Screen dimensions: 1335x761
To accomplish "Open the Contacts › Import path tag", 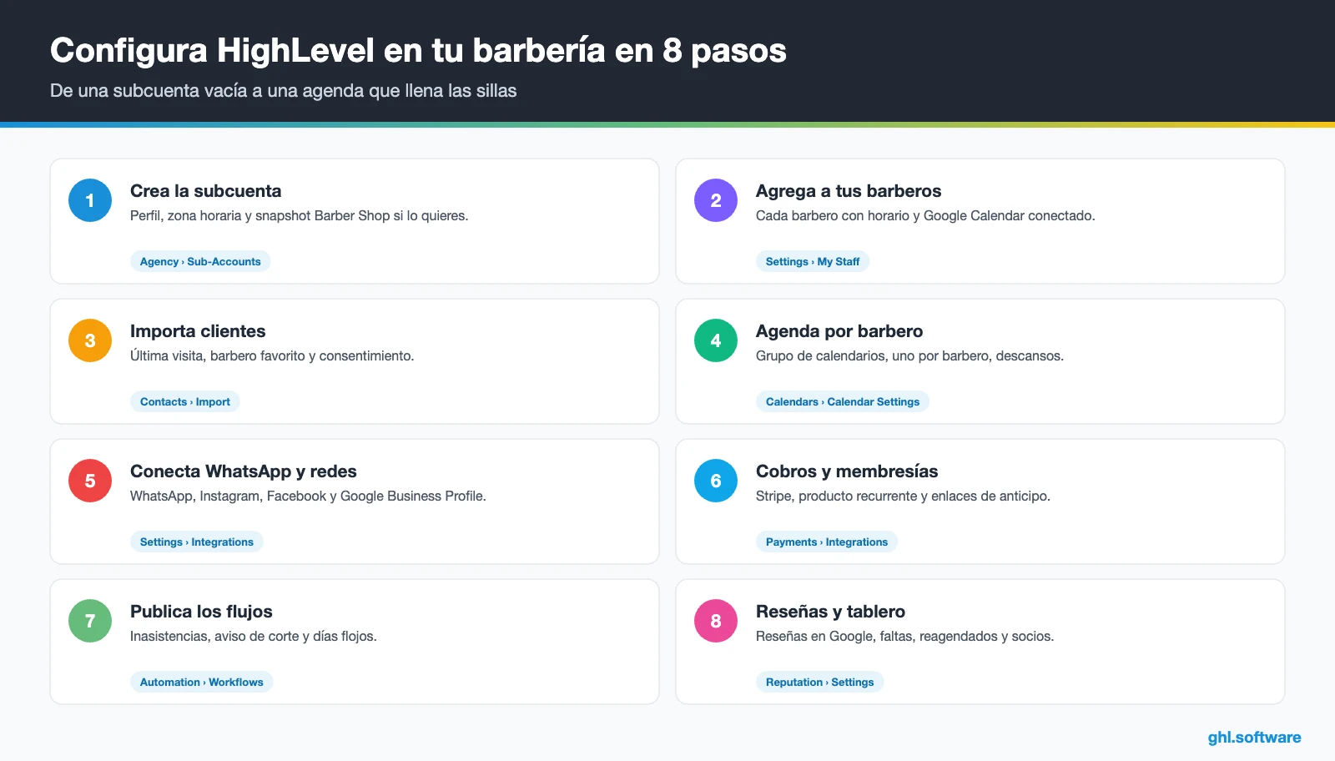I will [185, 401].
